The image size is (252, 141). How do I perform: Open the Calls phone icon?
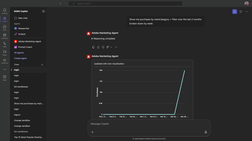pos(5,44)
